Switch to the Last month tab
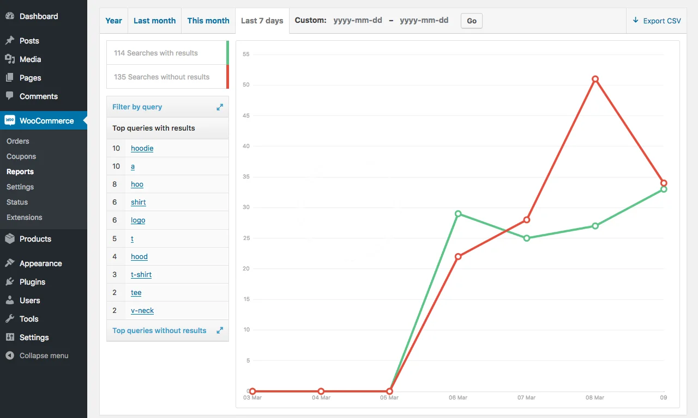Image resolution: width=698 pixels, height=418 pixels. click(x=154, y=21)
